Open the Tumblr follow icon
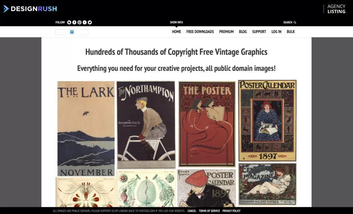Image resolution: width=353 pixels, height=214 pixels. (85, 22)
